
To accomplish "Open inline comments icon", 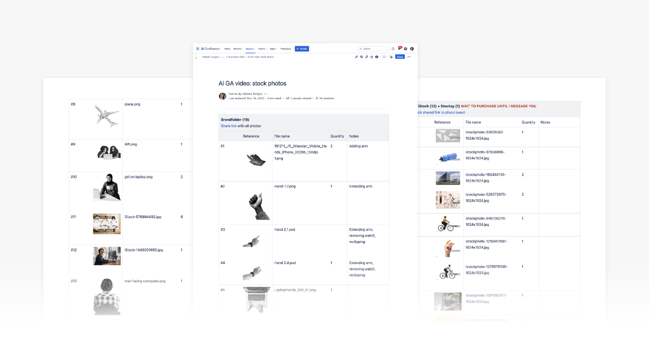I will 361,57.
